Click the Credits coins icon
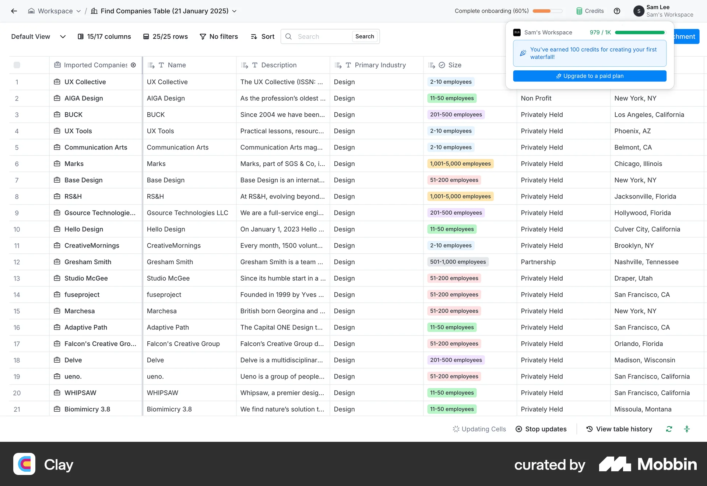 click(580, 11)
